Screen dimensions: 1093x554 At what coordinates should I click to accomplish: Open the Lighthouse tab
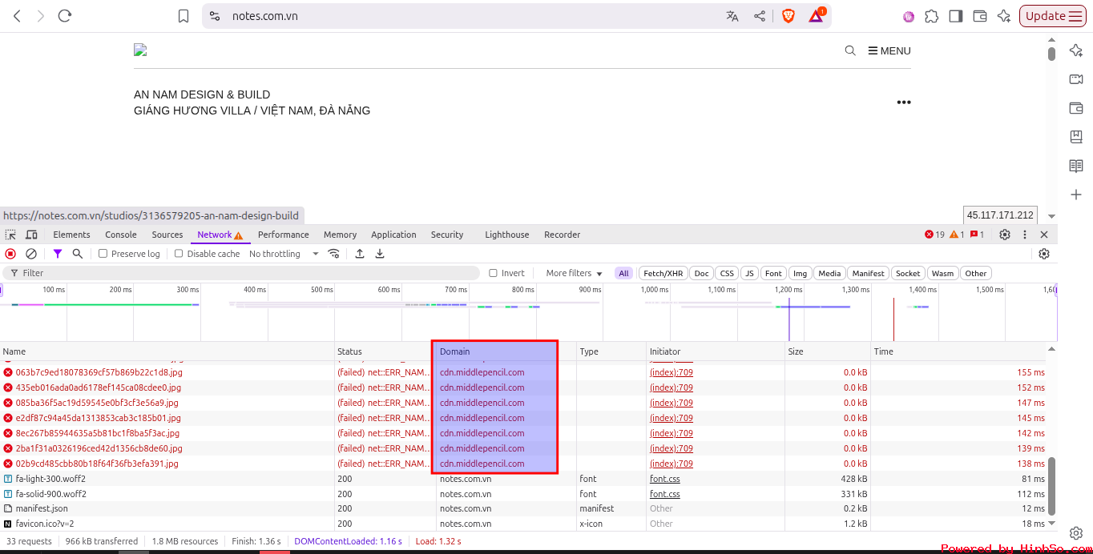[506, 235]
